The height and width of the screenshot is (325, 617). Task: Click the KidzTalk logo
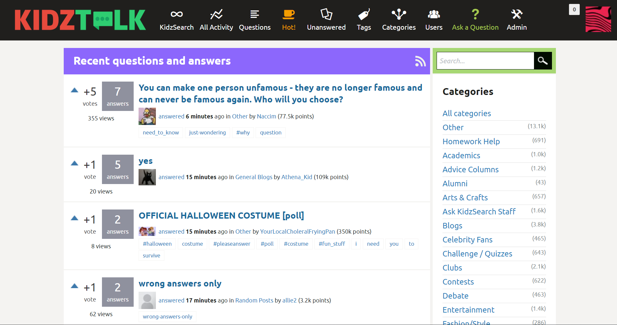tap(80, 20)
